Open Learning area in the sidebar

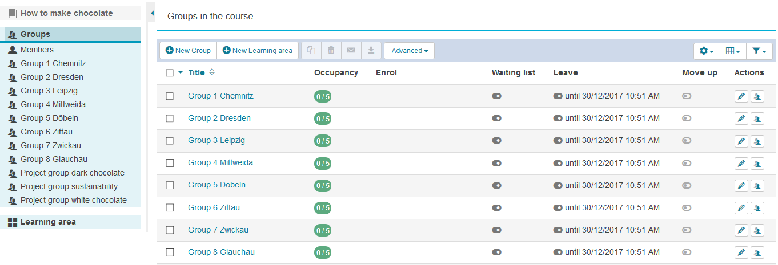[48, 222]
